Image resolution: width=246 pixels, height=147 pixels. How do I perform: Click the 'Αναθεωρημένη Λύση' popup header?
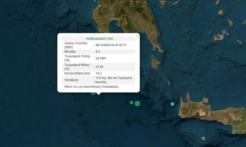[x=99, y=39]
